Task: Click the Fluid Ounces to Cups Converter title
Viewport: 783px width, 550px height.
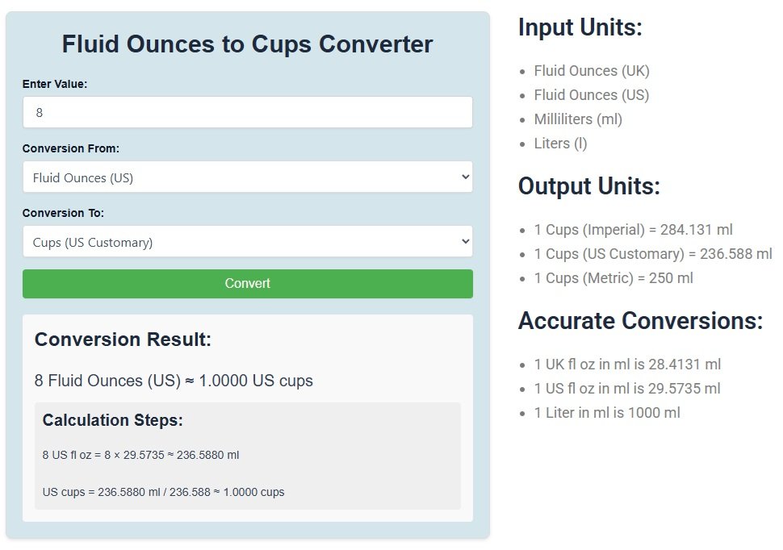Action: pos(247,44)
